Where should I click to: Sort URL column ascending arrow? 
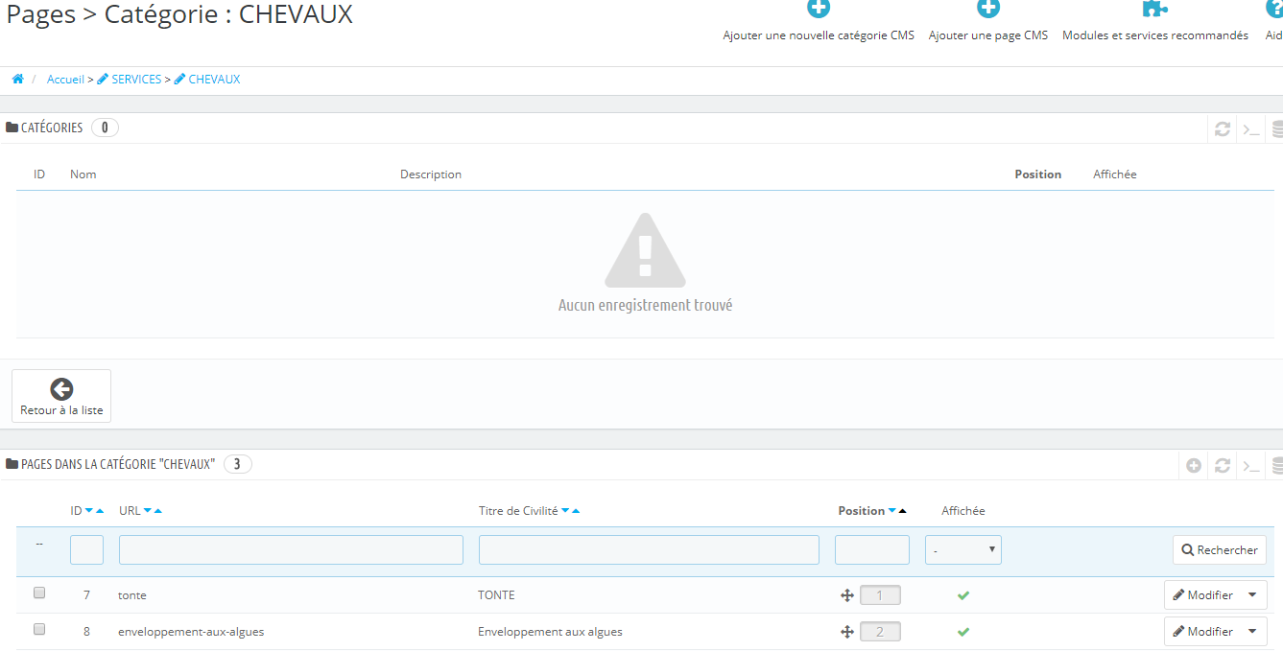point(158,511)
